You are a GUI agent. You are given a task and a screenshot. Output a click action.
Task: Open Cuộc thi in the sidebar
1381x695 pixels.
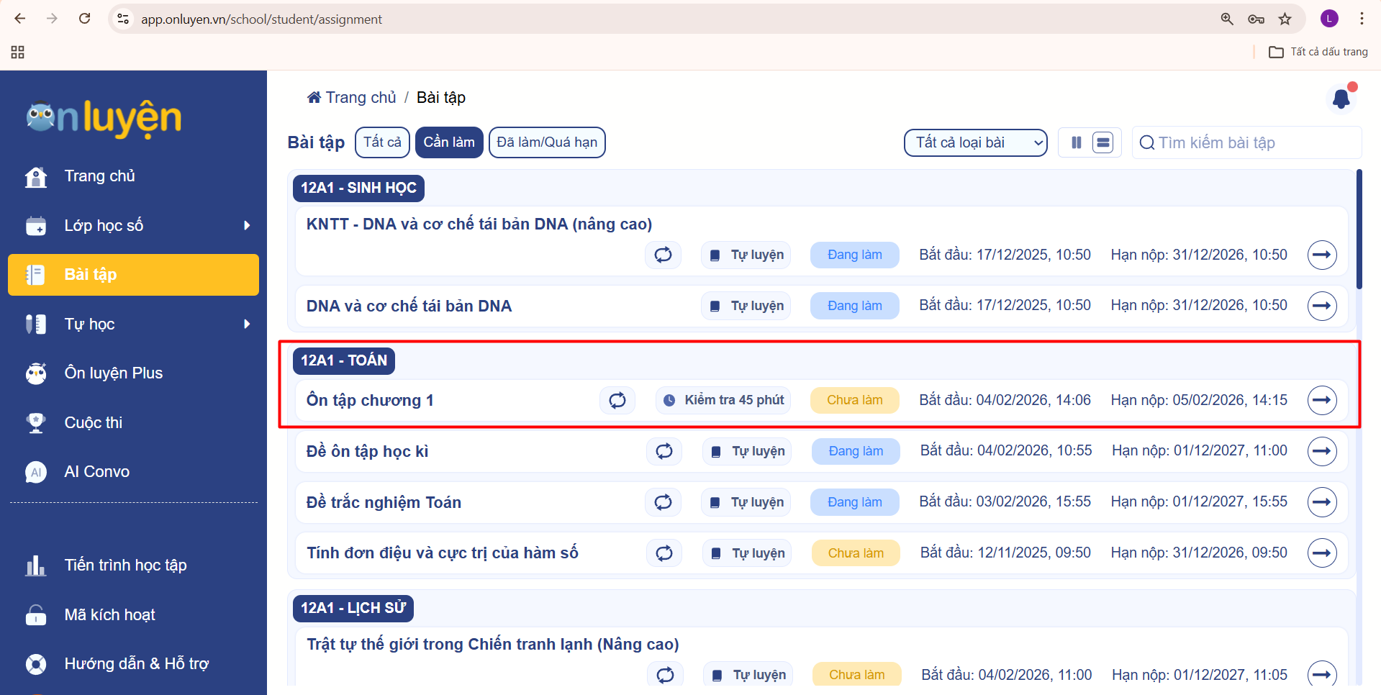click(x=93, y=423)
